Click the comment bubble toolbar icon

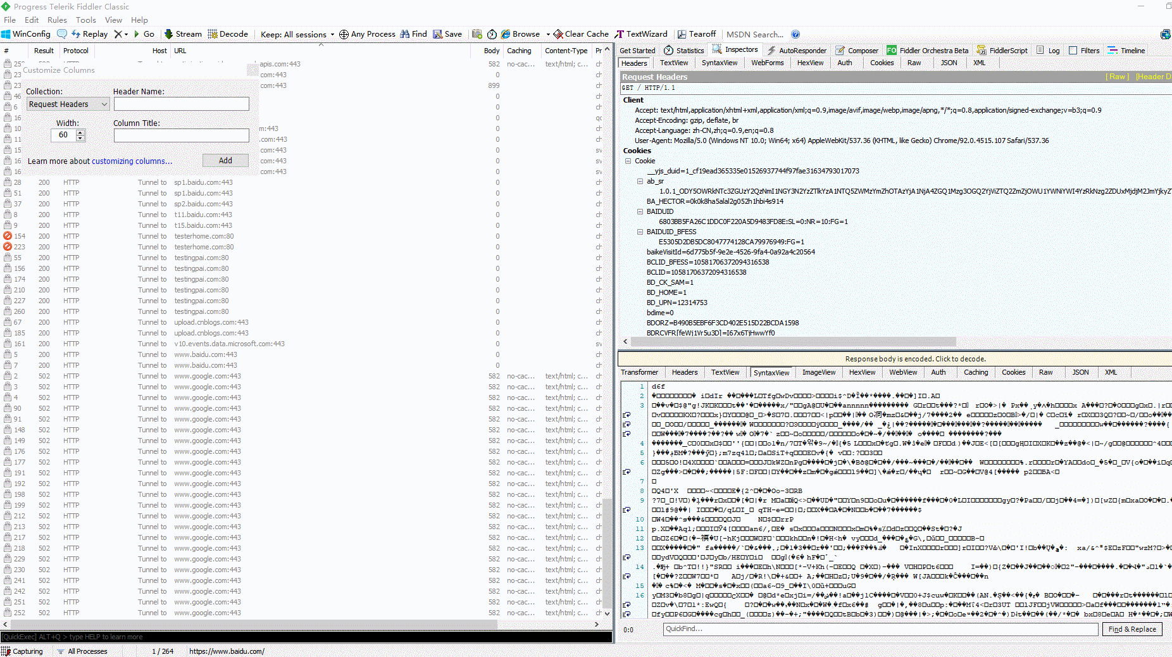tap(61, 34)
